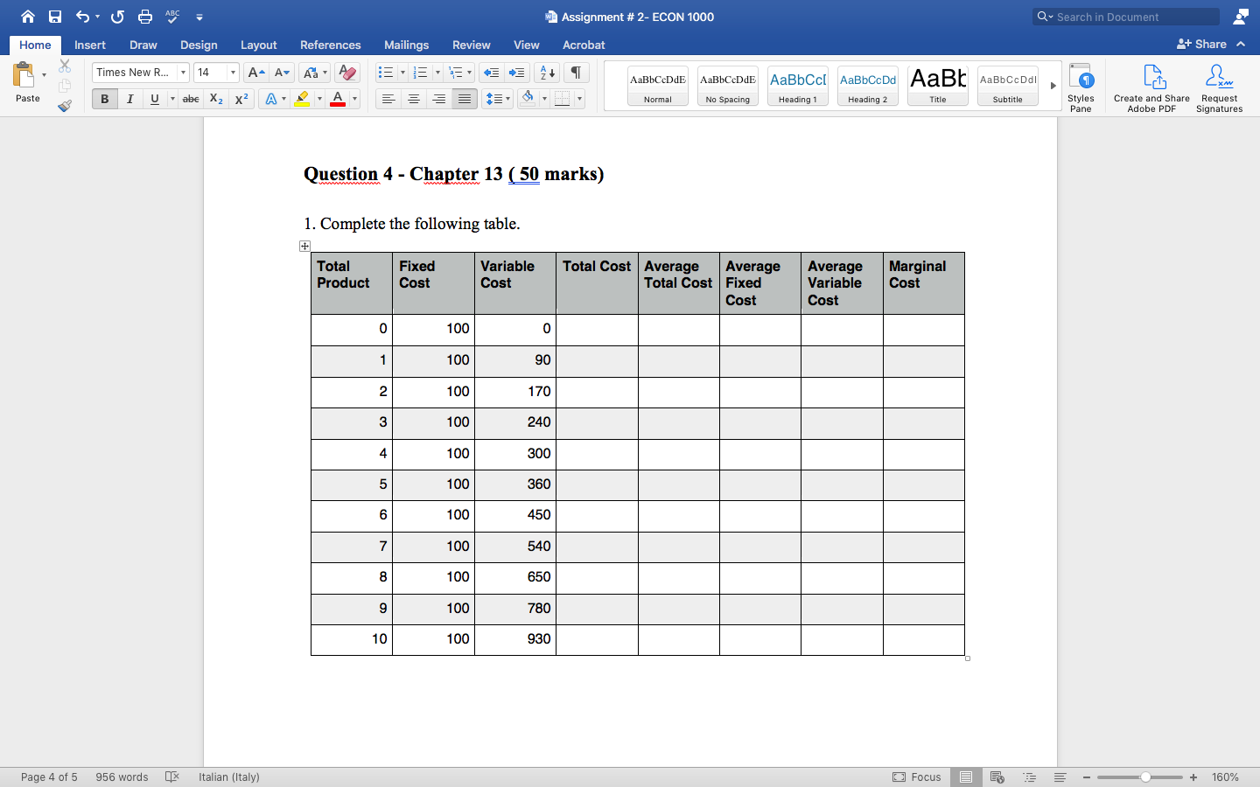
Task: Open the Styles Pane
Action: [x=1081, y=85]
